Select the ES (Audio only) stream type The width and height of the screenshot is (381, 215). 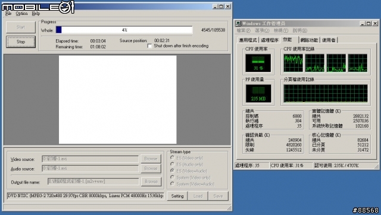click(x=172, y=165)
